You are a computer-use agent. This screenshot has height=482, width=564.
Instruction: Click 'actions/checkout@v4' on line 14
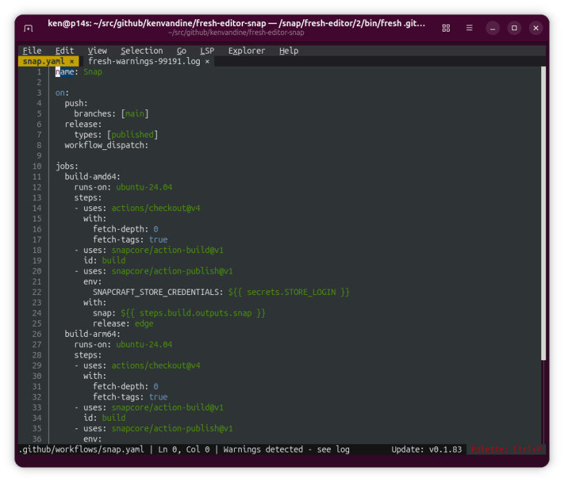click(156, 208)
